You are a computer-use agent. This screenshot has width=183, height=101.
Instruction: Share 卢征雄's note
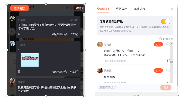pyautogui.click(x=74, y=34)
